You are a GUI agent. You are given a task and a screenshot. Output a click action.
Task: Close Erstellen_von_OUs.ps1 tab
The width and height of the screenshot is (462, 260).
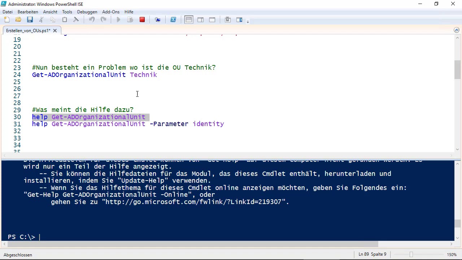pyautogui.click(x=55, y=31)
